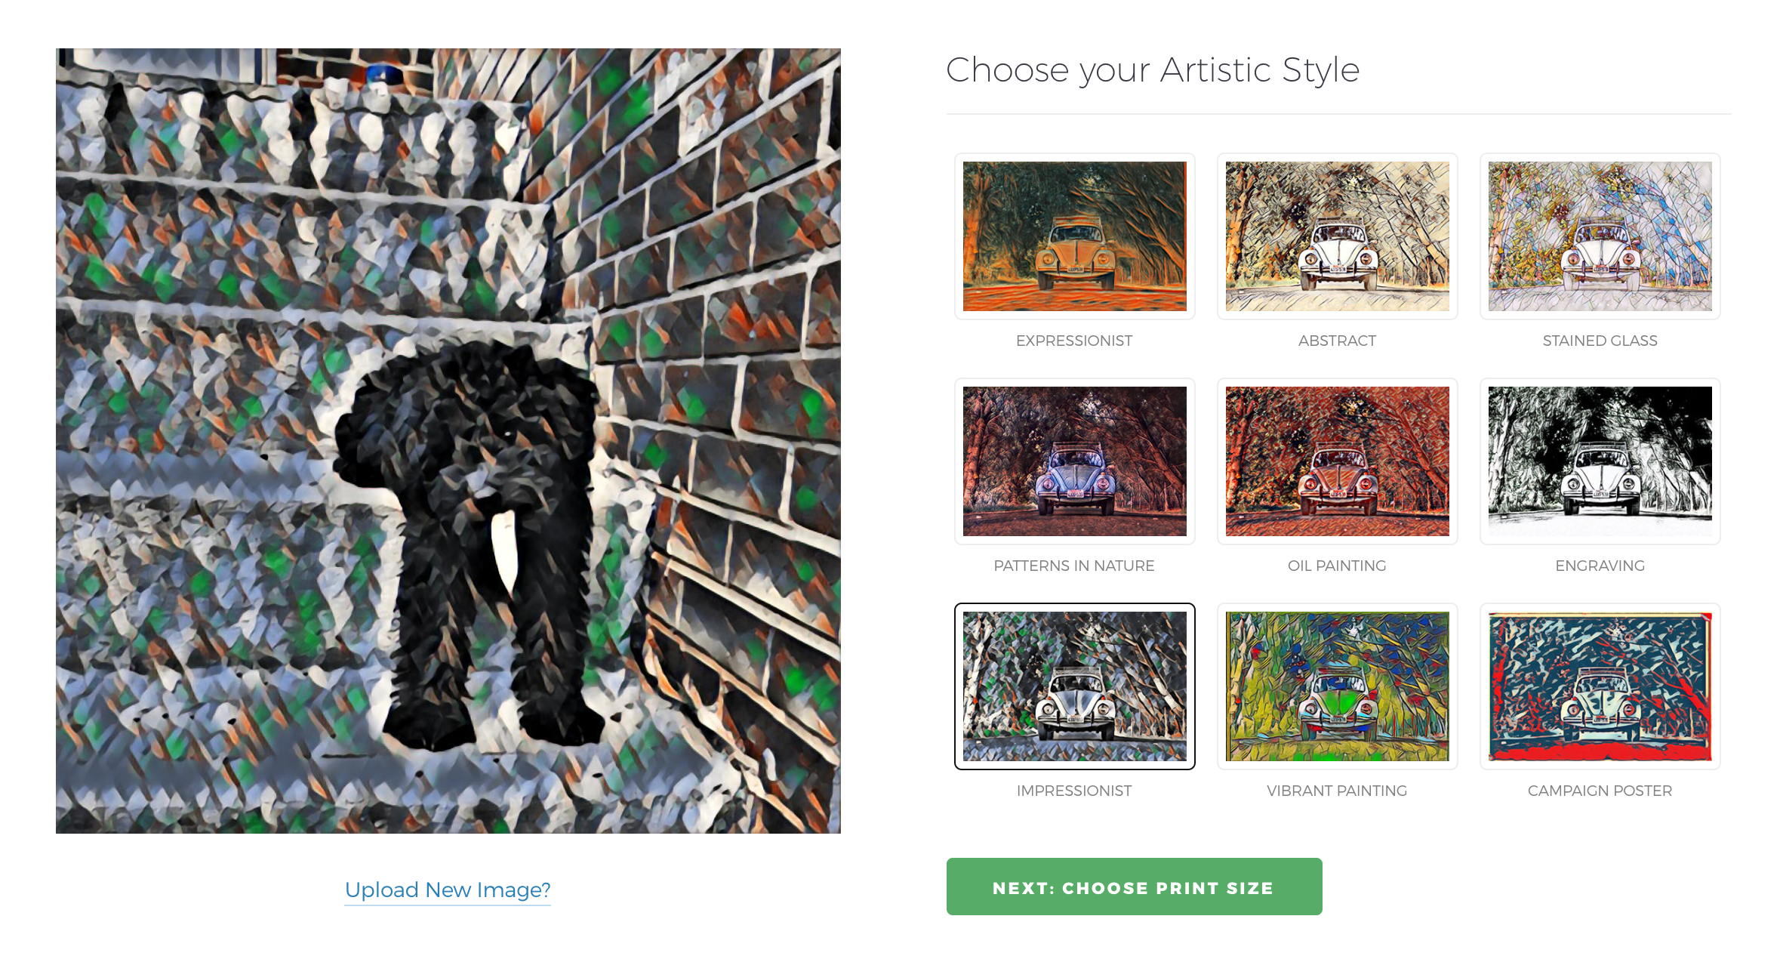
Task: Pick the Stained Glass style thumbnail
Action: 1600,236
